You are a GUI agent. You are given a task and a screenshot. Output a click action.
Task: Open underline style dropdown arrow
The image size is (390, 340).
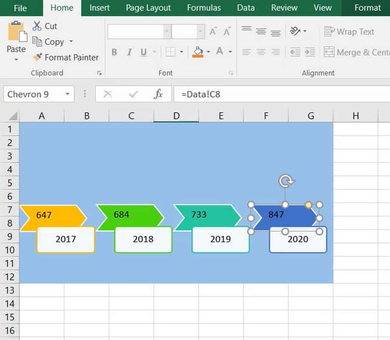(155, 52)
